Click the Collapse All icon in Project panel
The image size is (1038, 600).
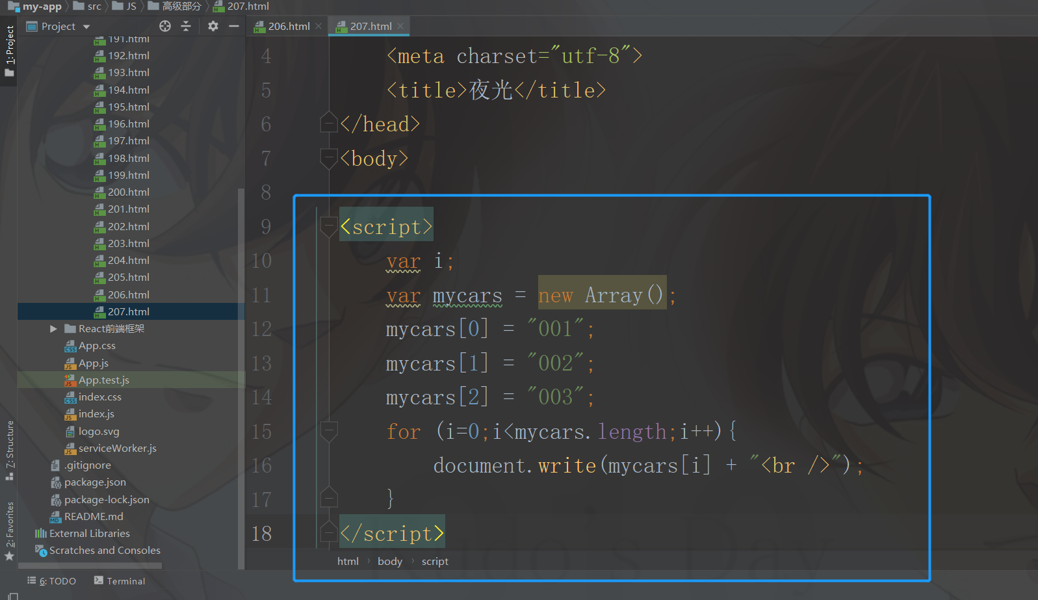pos(186,26)
